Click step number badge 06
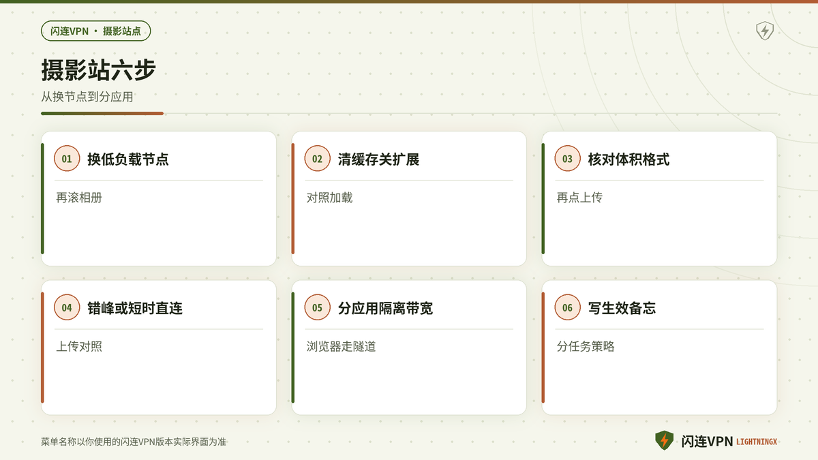The height and width of the screenshot is (460, 818). (x=567, y=308)
